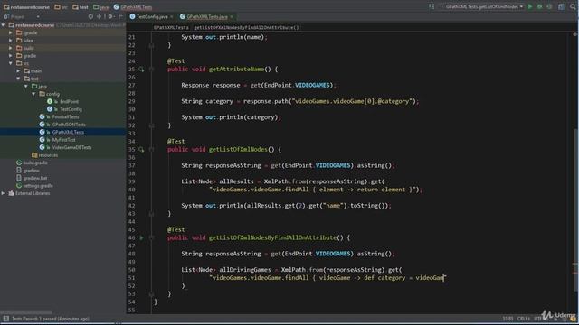This screenshot has width=579, height=325.
Task: Click cursor position indicator in status bar
Action: (x=508, y=319)
